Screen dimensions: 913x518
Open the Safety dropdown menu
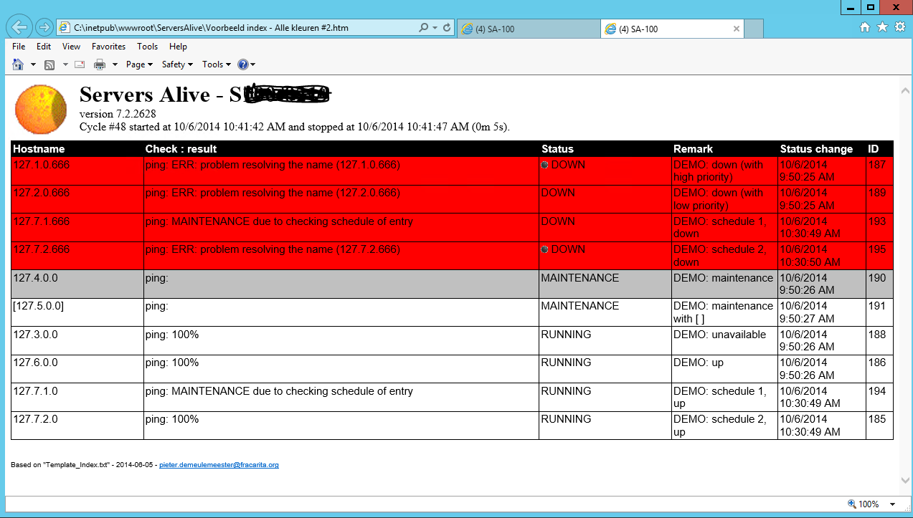(x=177, y=64)
